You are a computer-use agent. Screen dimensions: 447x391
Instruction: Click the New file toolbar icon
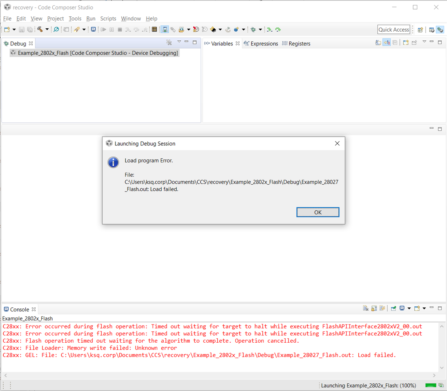(7, 29)
